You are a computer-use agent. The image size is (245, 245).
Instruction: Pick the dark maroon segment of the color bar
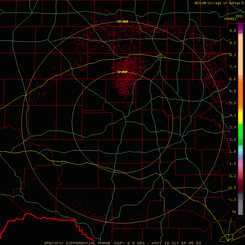[240, 186]
